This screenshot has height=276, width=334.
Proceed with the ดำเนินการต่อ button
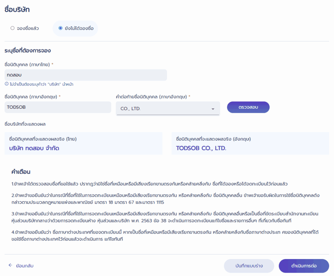click(304, 266)
